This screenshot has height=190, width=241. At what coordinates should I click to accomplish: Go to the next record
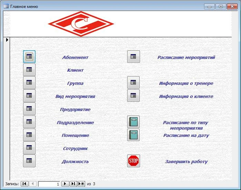pos(65,184)
